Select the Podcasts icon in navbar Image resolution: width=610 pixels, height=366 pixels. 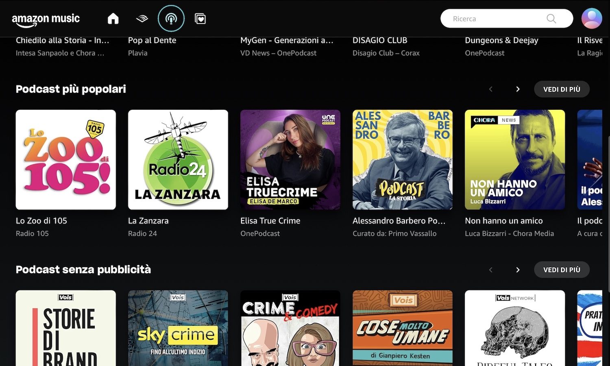click(x=171, y=19)
